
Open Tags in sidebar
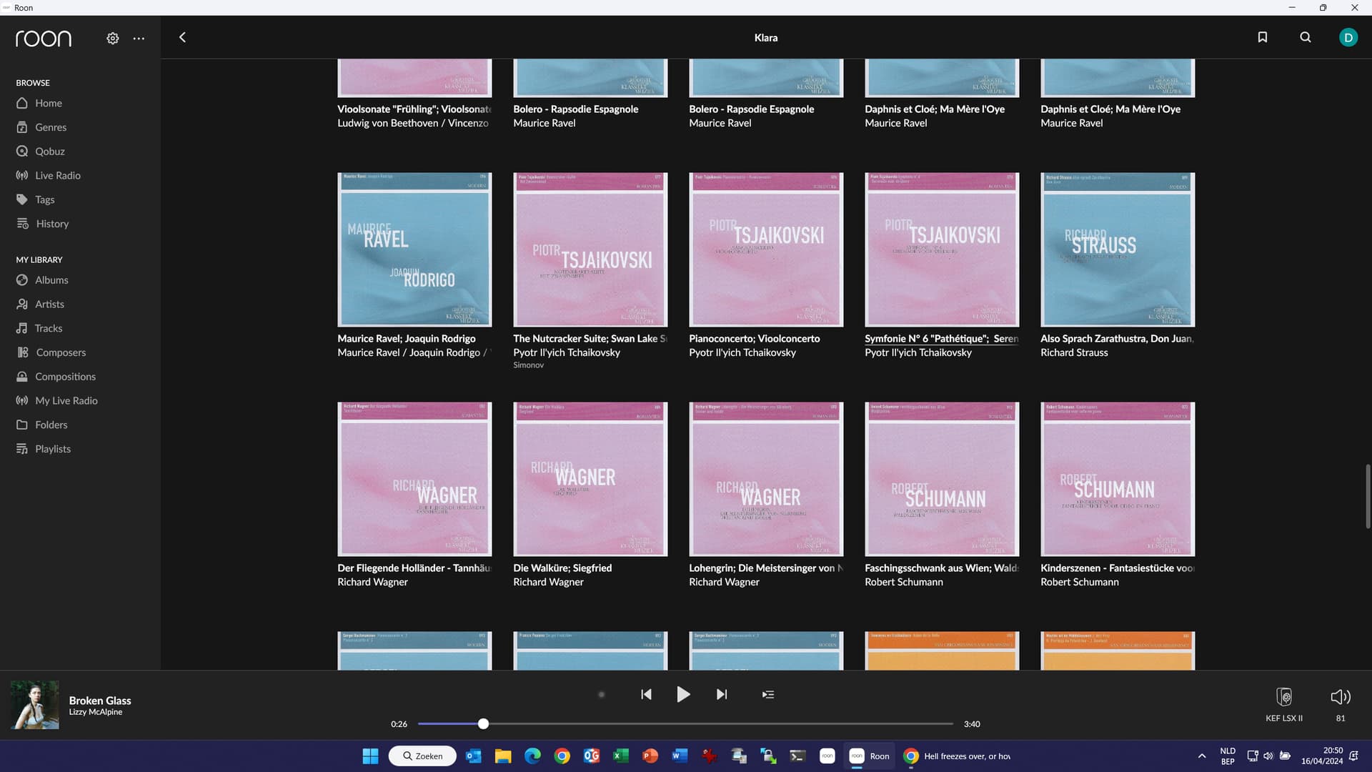coord(45,199)
